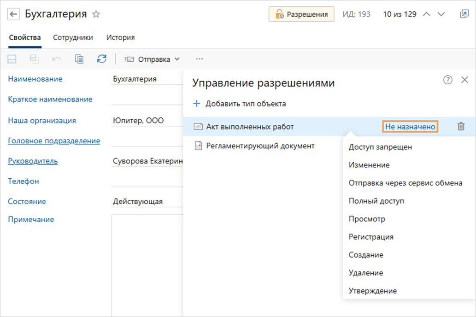Add Бухгалтерия to favorites with star
This screenshot has height=317, width=476.
(x=96, y=14)
